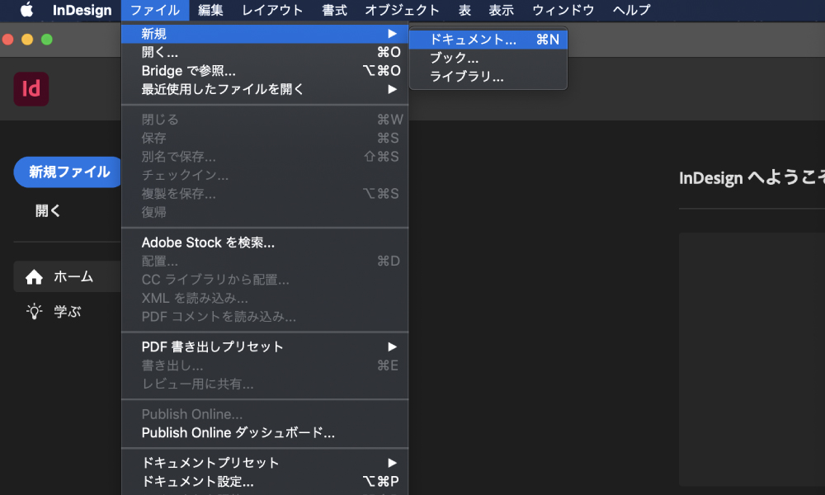The height and width of the screenshot is (495, 825).
Task: Click the 新規ファイル button
Action: tap(68, 172)
